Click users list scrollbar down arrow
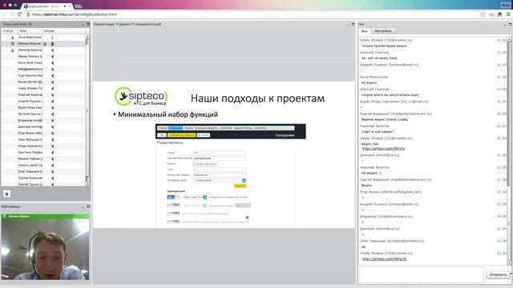This screenshot has width=513, height=288. pyautogui.click(x=87, y=184)
